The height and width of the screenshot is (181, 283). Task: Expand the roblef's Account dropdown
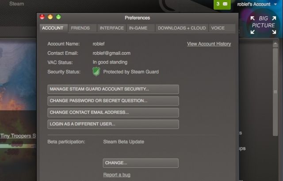click(x=256, y=4)
